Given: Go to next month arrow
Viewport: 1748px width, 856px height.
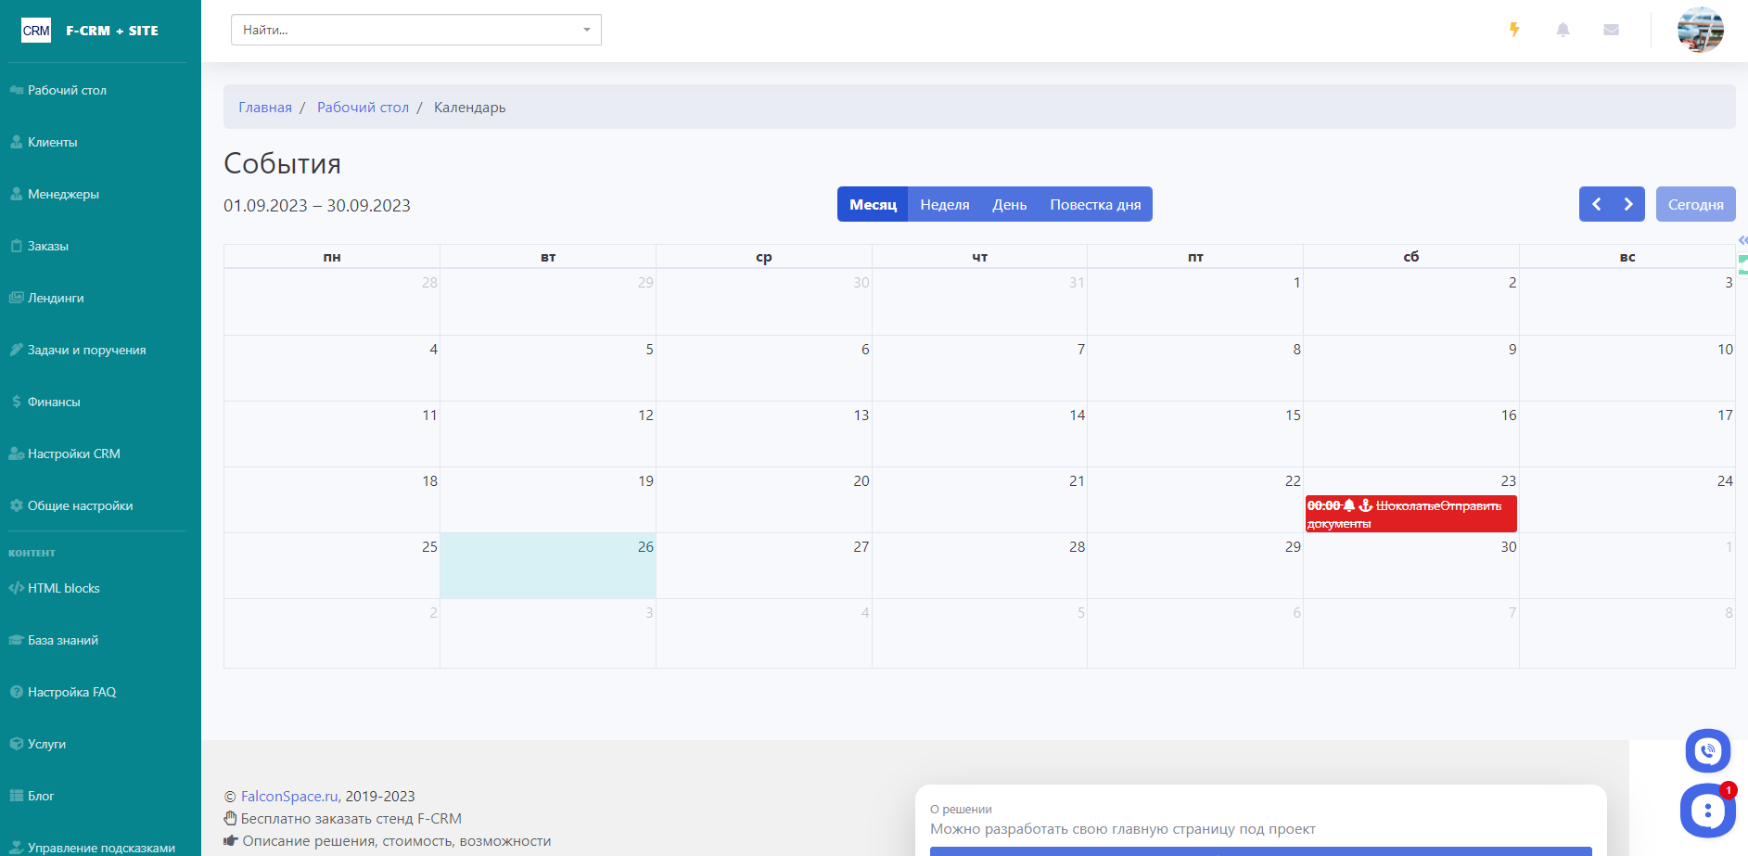Looking at the screenshot, I should 1628,204.
